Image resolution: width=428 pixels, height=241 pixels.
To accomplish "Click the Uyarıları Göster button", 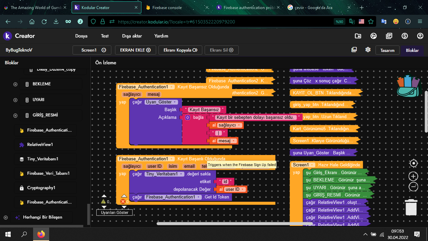I will click(x=115, y=213).
